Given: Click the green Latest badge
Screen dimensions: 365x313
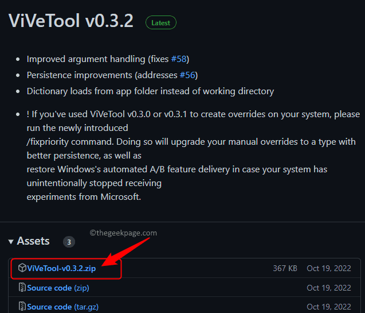Looking at the screenshot, I should pos(161,22).
